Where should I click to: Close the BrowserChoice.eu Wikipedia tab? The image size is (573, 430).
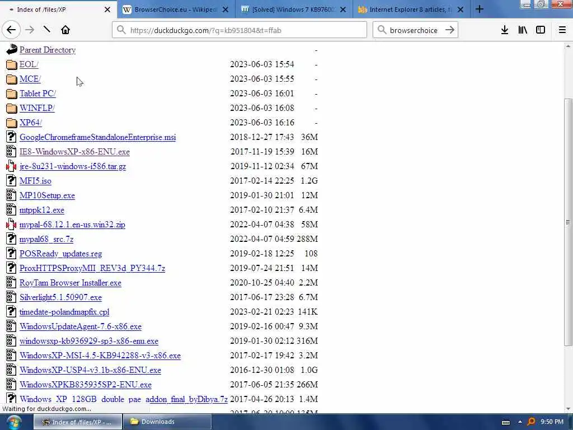click(226, 10)
